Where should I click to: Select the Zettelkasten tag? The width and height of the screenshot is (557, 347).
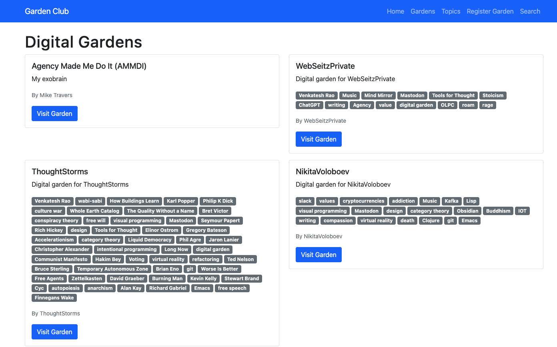coord(87,279)
